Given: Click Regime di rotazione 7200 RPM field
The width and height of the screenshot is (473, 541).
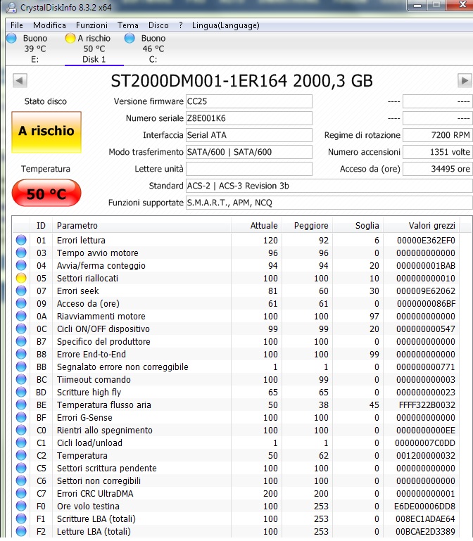Looking at the screenshot, I should (437, 135).
